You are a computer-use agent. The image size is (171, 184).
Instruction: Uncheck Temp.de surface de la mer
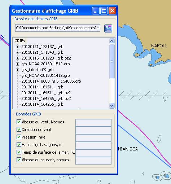[x=19, y=152]
